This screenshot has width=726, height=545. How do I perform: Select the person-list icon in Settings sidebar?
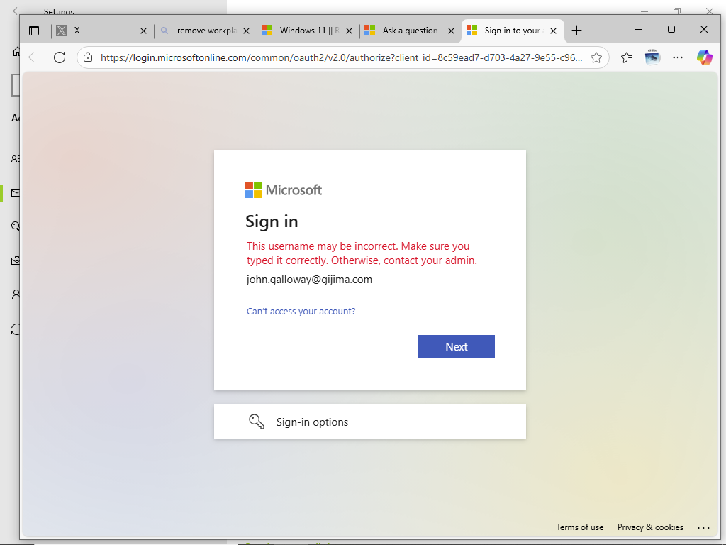[16, 158]
